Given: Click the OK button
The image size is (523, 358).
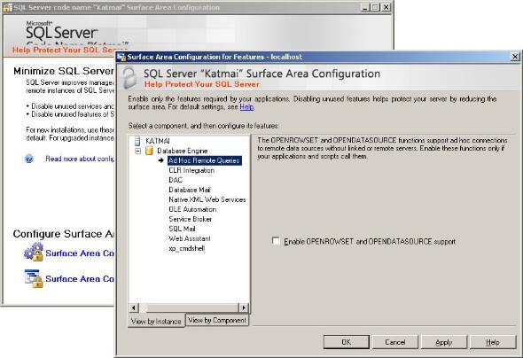Looking at the screenshot, I should 347,342.
